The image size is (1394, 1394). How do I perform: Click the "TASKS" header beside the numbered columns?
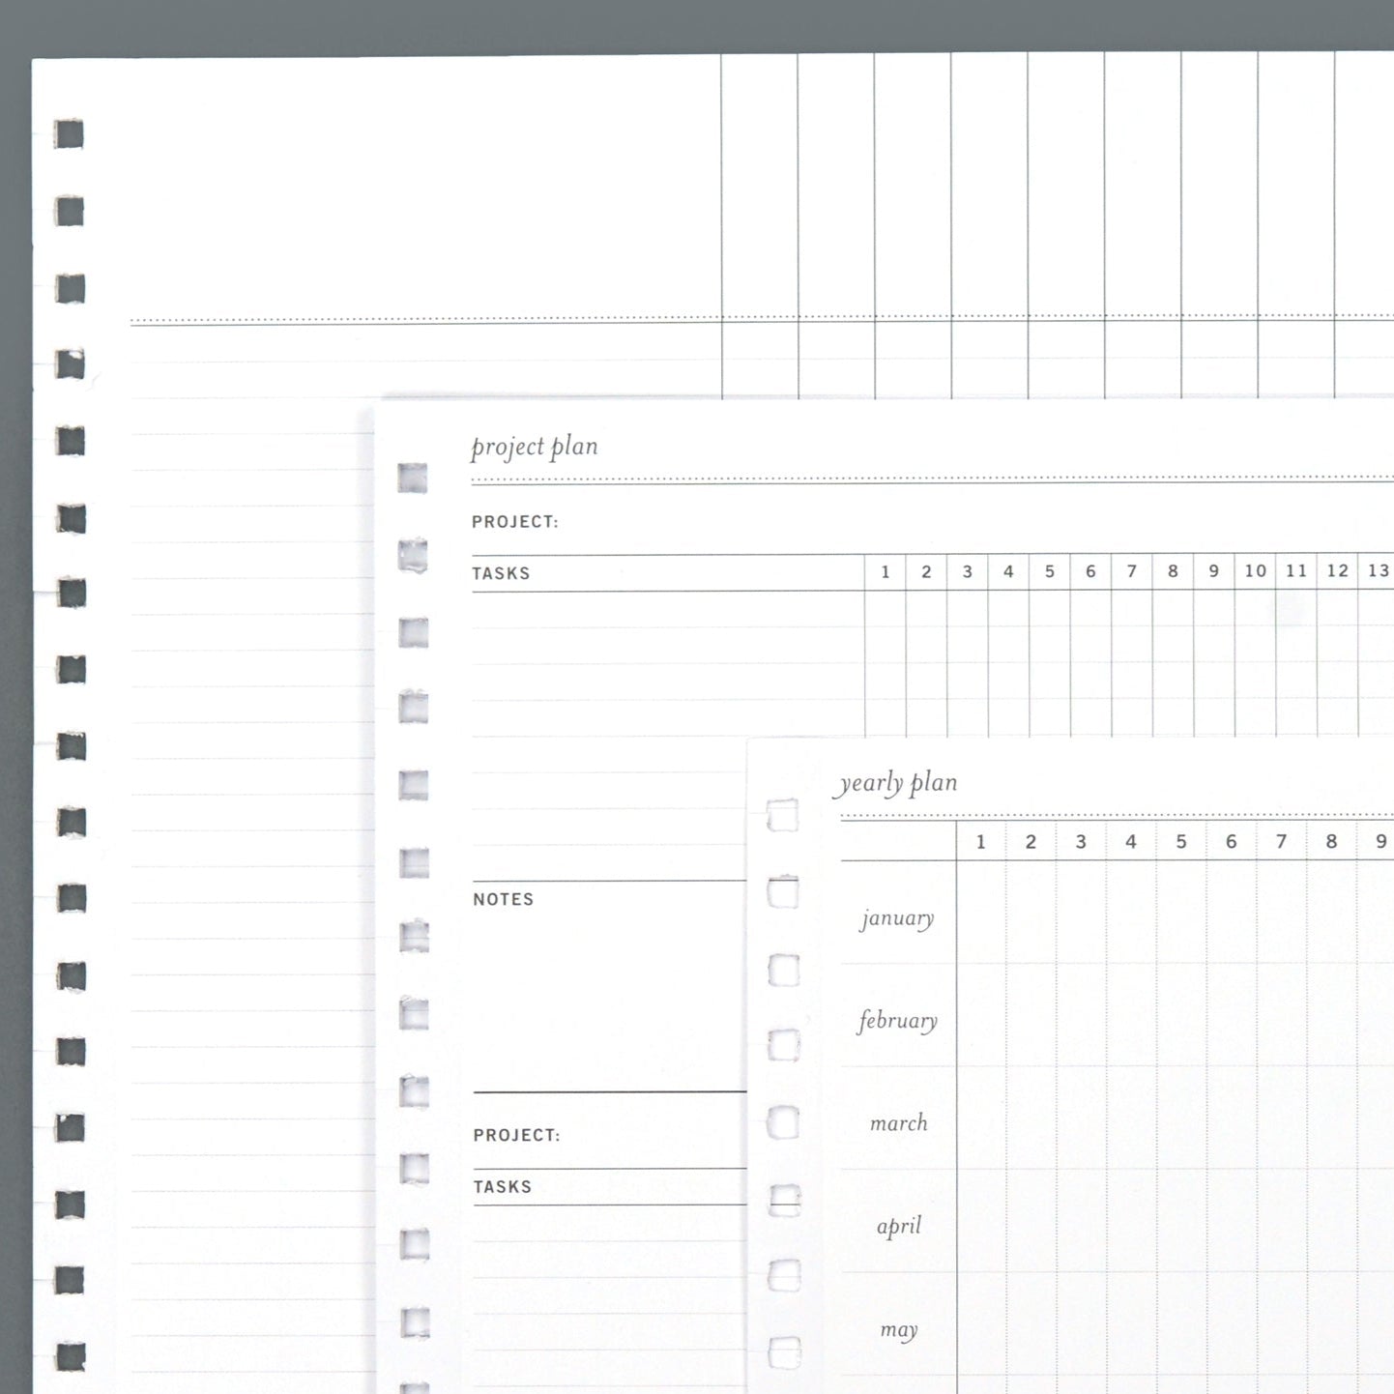click(501, 573)
